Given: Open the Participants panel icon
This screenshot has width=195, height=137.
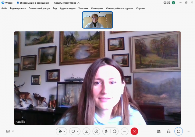Looking at the screenshot, I should [168, 131].
